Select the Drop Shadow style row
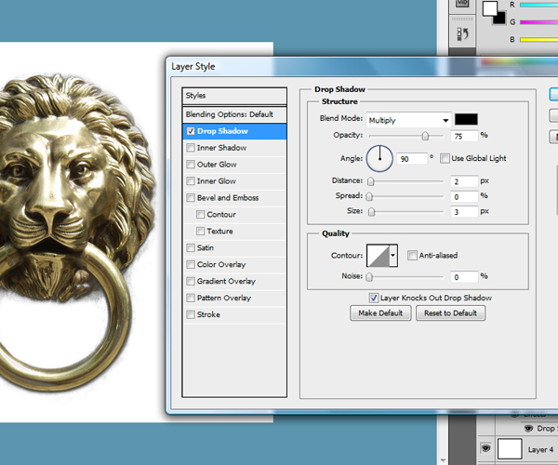Viewport: 558px width, 465px height. (x=234, y=131)
